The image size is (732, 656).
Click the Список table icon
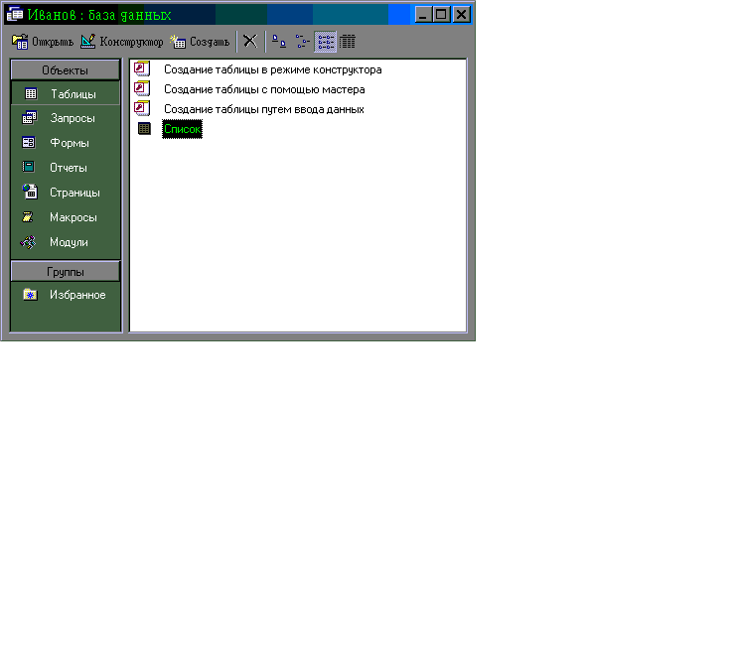(x=144, y=128)
